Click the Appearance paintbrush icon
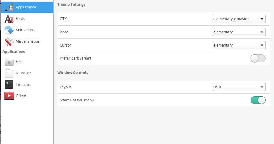This screenshot has height=144, width=274. click(9, 7)
